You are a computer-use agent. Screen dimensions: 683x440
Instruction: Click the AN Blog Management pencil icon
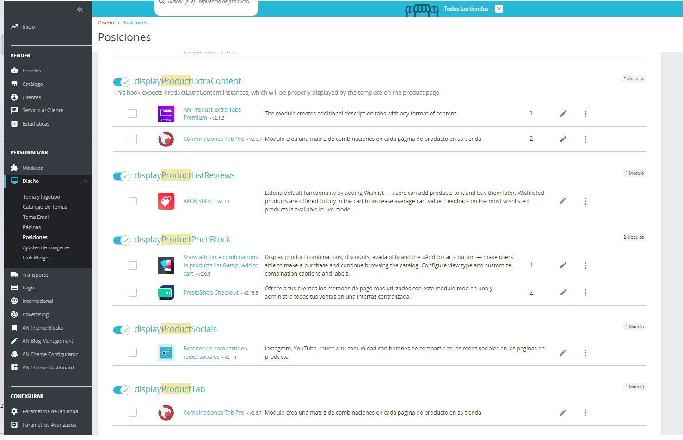tap(14, 341)
